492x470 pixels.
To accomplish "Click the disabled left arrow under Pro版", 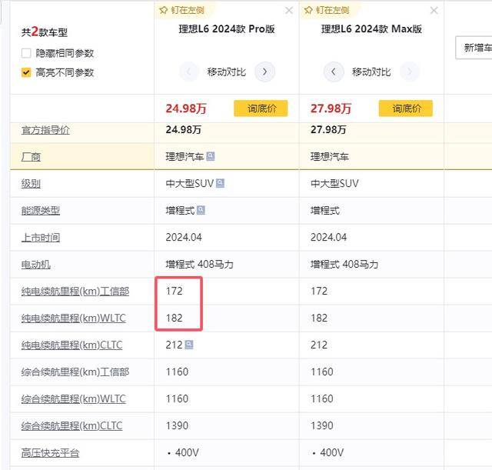I will pyautogui.click(x=188, y=72).
